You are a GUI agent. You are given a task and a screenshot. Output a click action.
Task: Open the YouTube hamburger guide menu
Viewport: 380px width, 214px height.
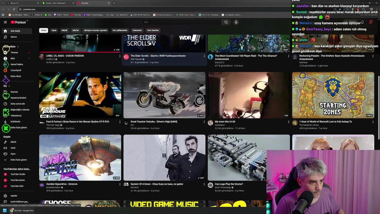pos(5,22)
